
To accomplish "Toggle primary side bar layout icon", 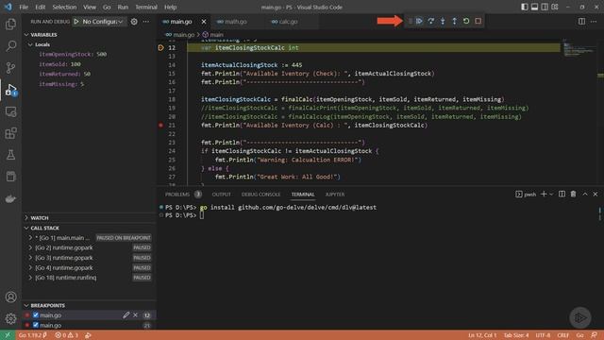I will pyautogui.click(x=525, y=7).
